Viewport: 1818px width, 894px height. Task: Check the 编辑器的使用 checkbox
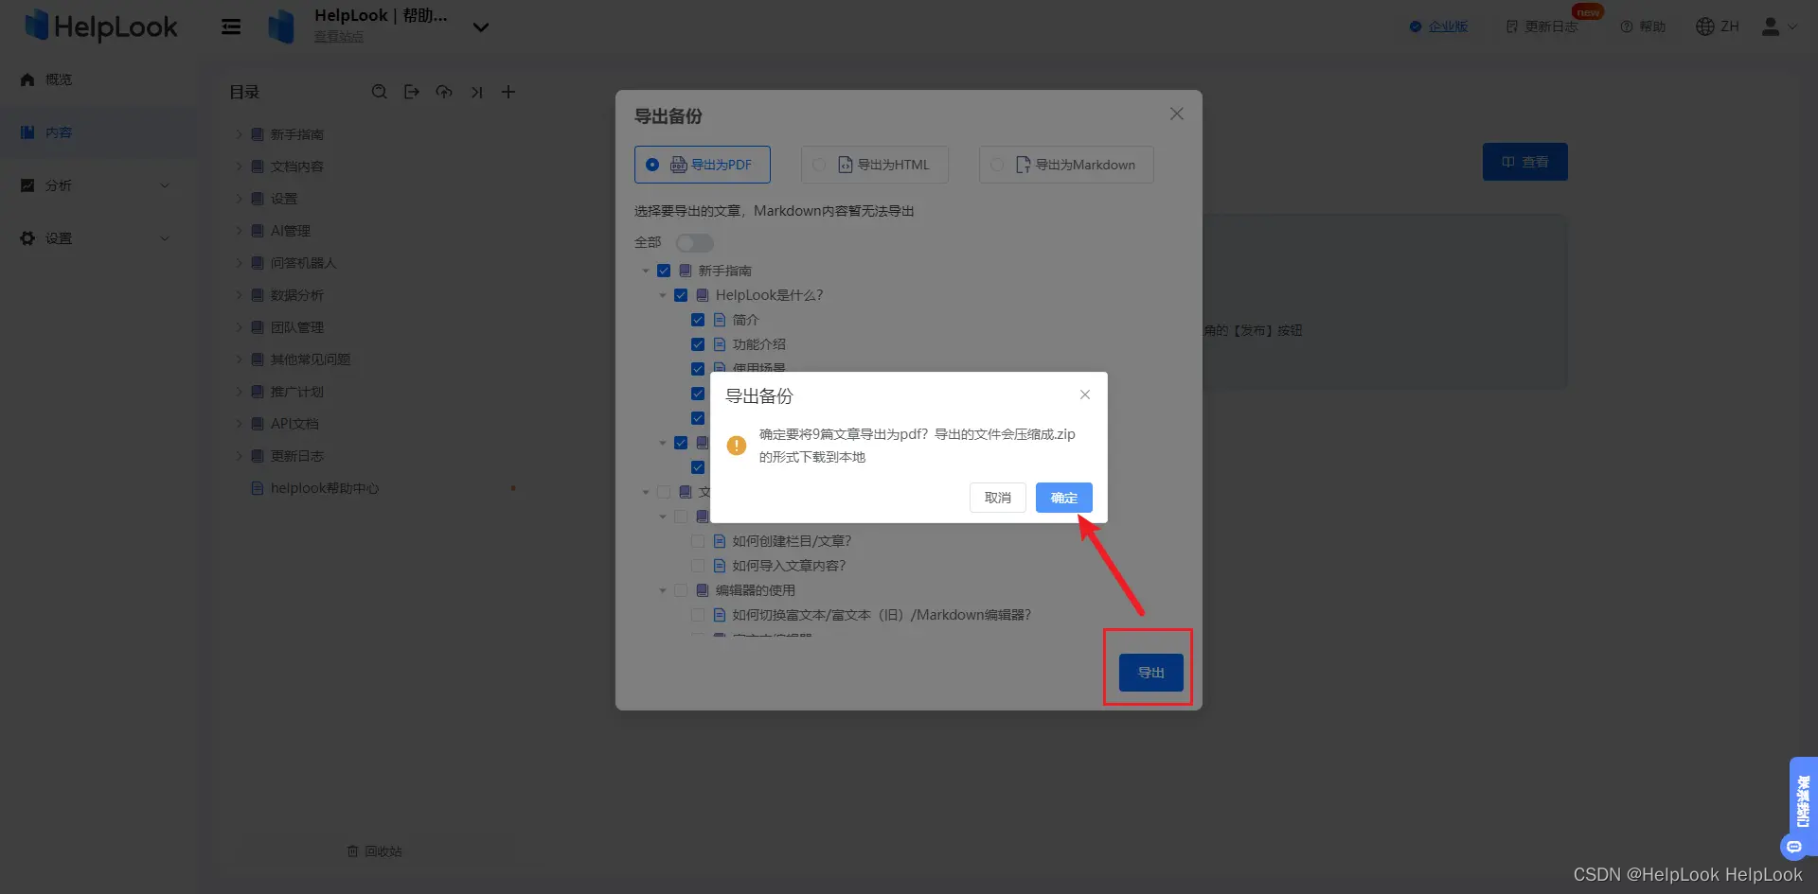pyautogui.click(x=681, y=590)
